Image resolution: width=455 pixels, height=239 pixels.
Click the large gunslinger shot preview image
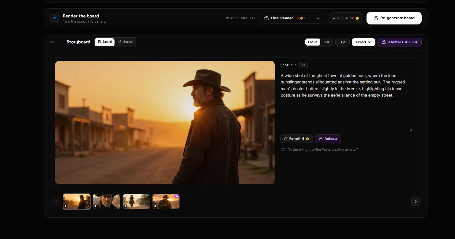coord(165,123)
